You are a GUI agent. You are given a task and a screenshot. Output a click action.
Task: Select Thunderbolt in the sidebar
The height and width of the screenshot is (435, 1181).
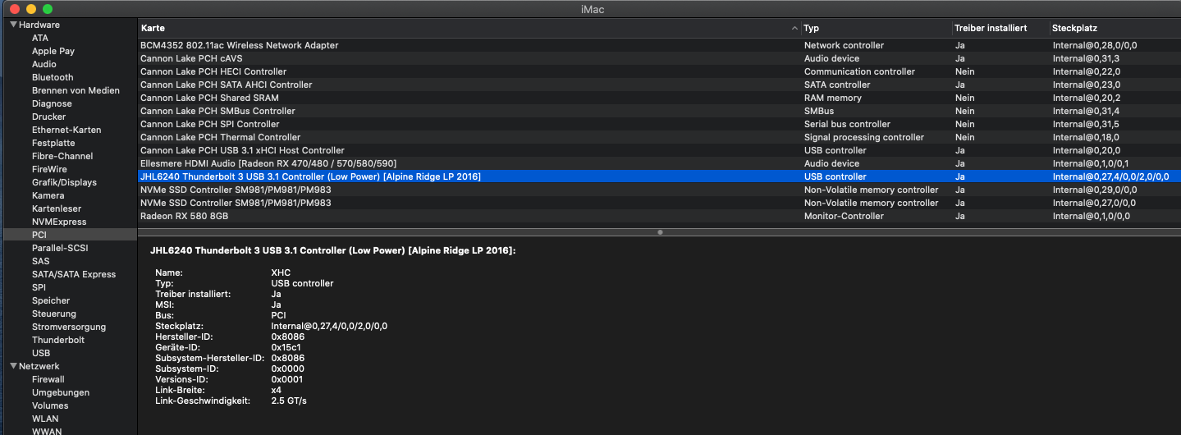pos(57,340)
